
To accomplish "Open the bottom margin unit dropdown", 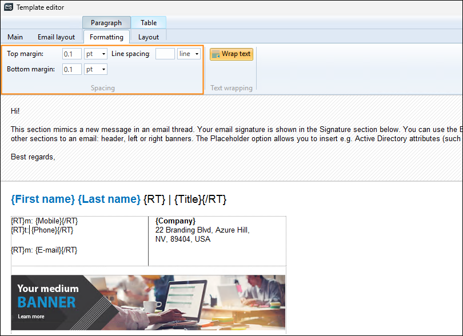I will pyautogui.click(x=103, y=69).
